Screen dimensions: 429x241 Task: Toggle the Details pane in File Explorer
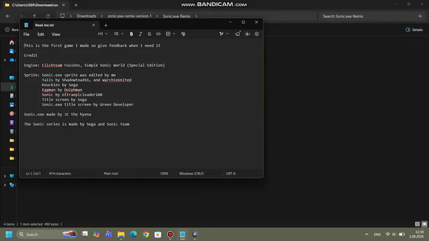tap(414, 30)
